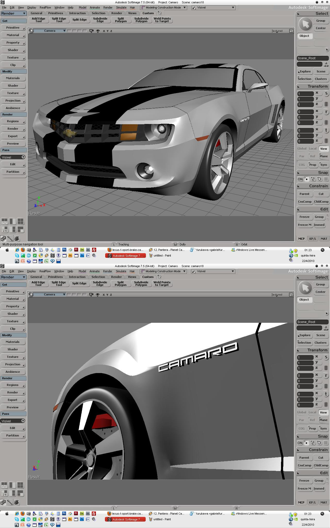The width and height of the screenshot is (330, 528).
Task: Click the translate 't' tool in badge close-up window
Action: pos(326,394)
